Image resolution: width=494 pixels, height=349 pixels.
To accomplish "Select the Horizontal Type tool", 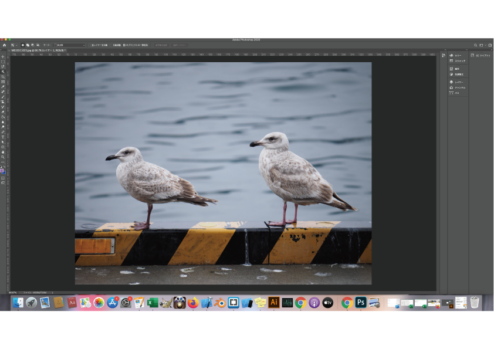I will 3,137.
